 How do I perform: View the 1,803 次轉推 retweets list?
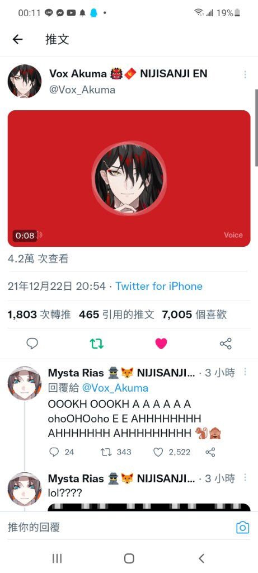pos(39,314)
